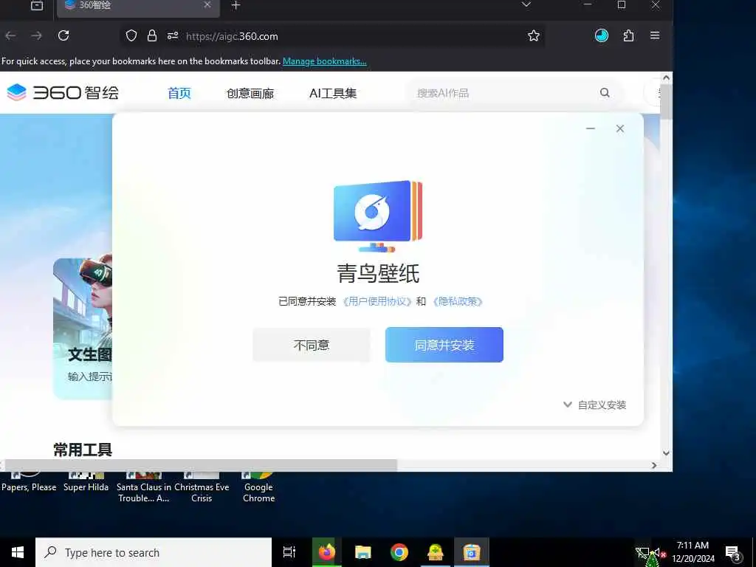Open the round blue toolbar extension icon
The width and height of the screenshot is (756, 567).
601,35
